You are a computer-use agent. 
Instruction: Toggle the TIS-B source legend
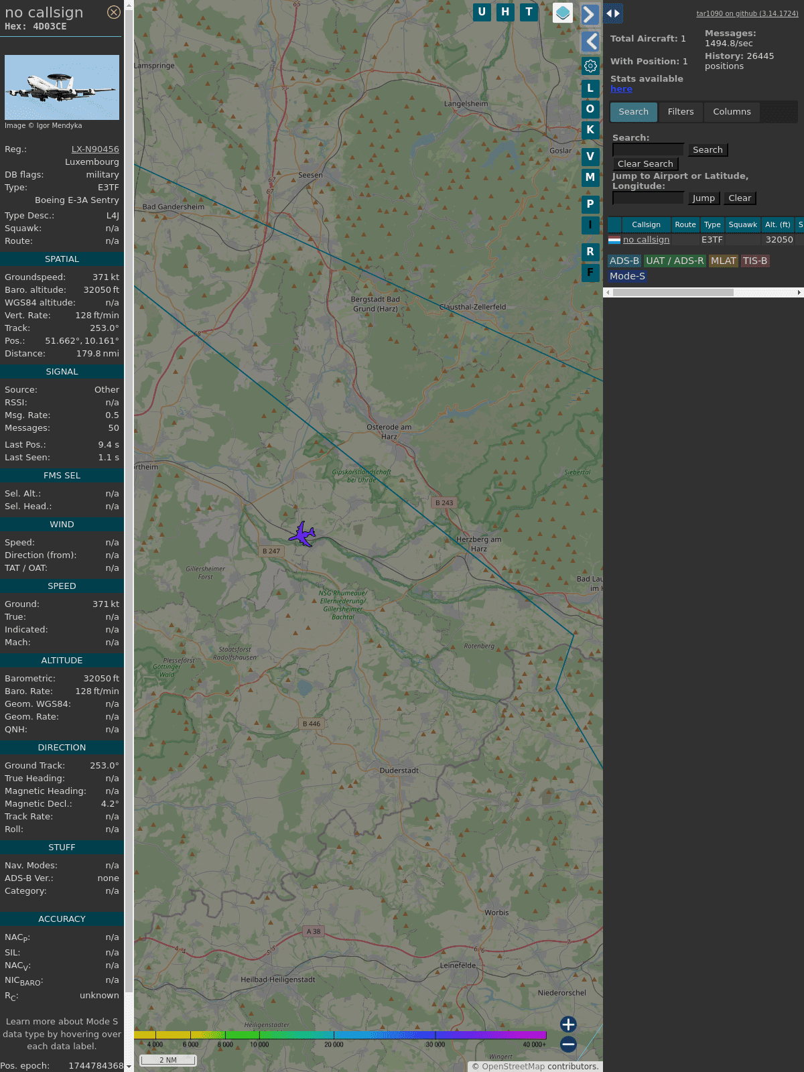pyautogui.click(x=755, y=261)
